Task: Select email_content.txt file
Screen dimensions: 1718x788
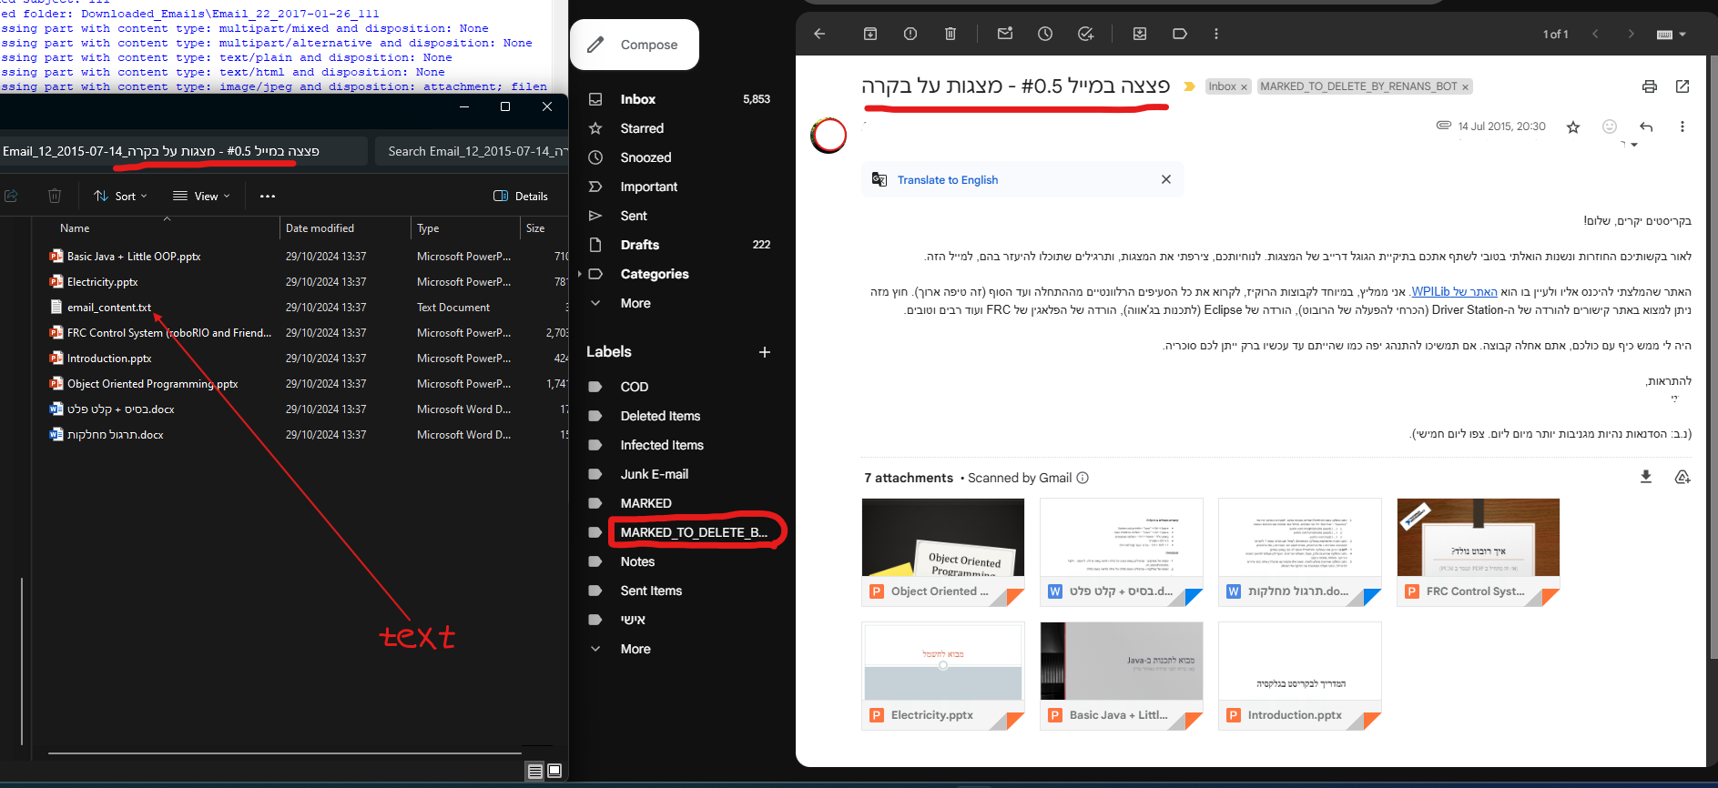Action: pos(109,308)
